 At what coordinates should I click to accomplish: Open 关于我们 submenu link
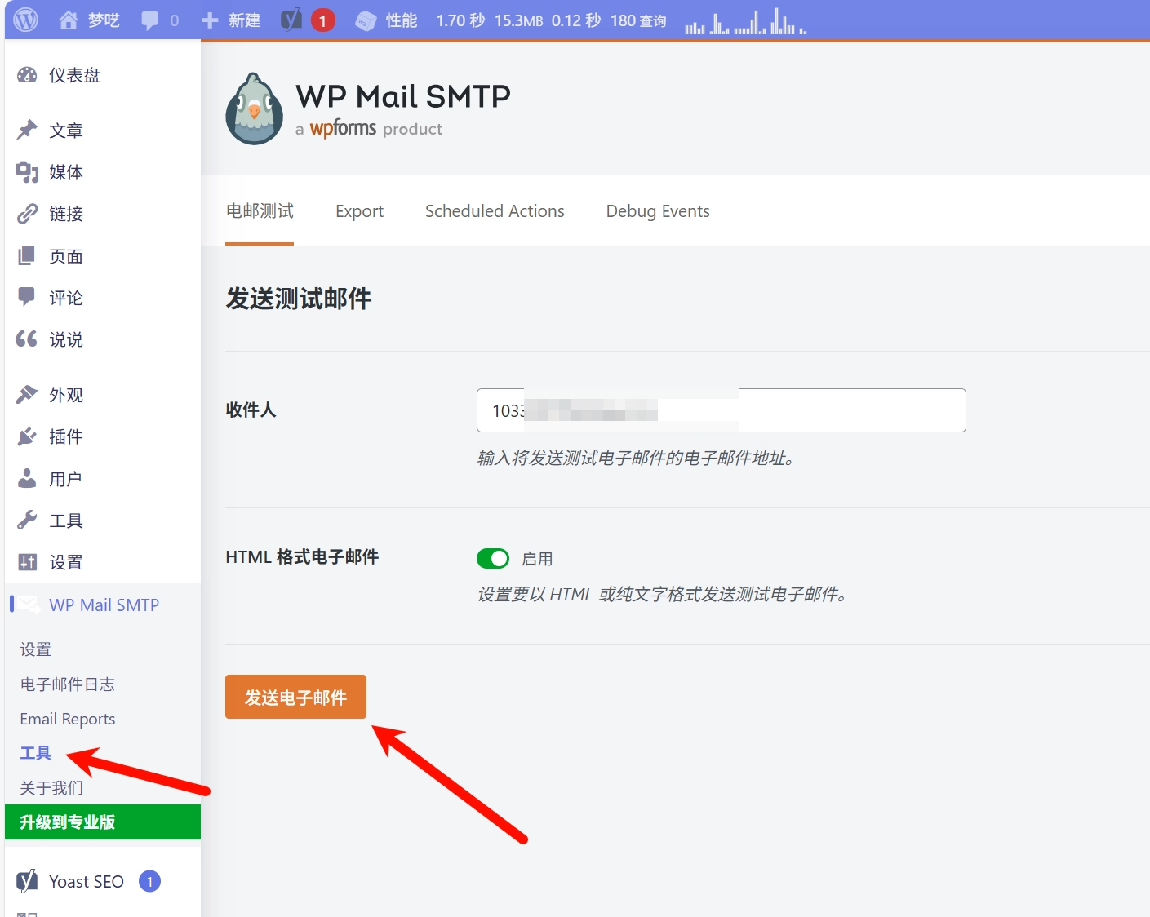click(x=51, y=788)
